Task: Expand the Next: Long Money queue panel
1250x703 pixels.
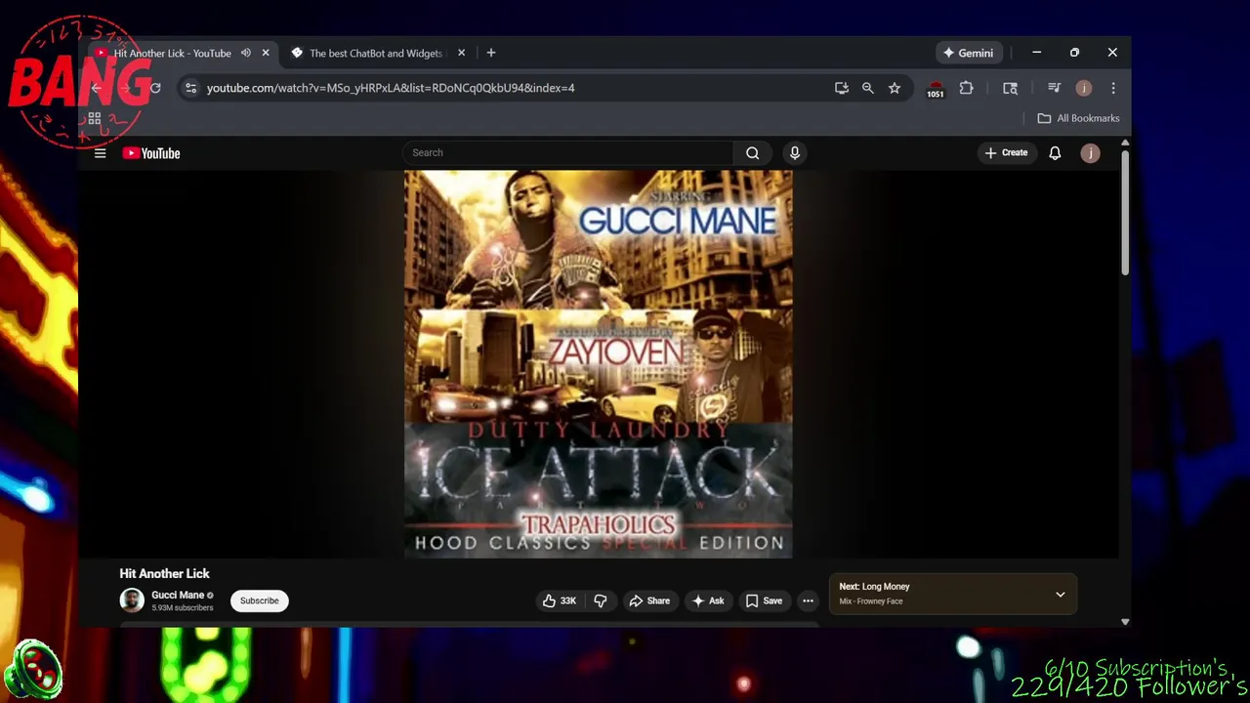Action: (x=1060, y=594)
